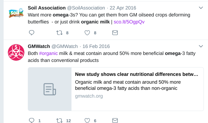Click the #organic hashtag
Image resolution: width=208 pixels, height=123 pixels.
(48, 53)
